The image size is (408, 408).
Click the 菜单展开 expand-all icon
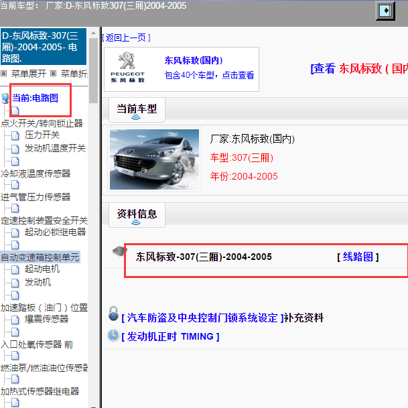(x=3, y=74)
